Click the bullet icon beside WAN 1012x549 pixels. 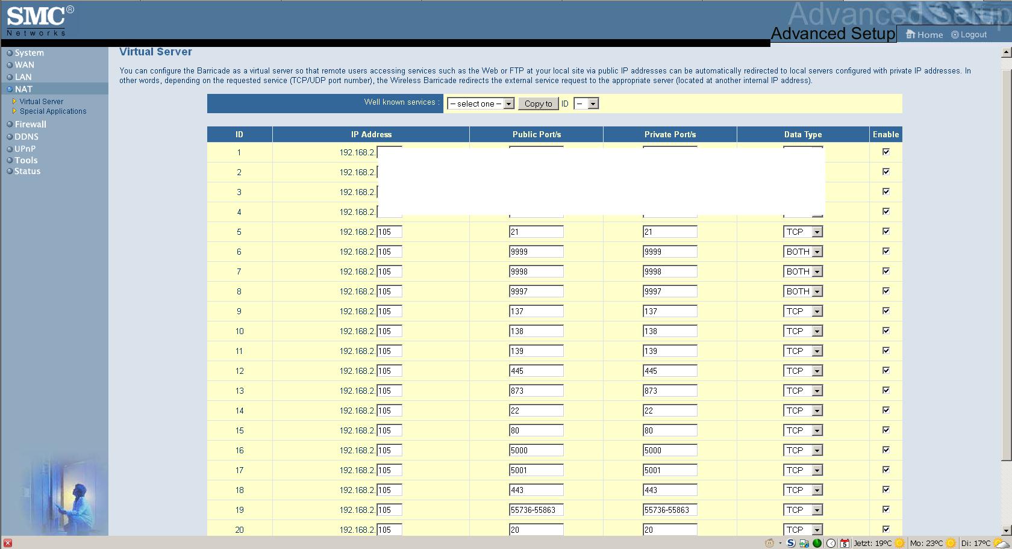(x=10, y=65)
